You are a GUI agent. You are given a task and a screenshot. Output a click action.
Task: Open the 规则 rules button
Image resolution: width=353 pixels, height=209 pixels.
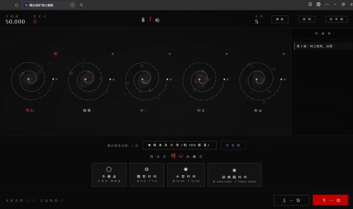(x=307, y=19)
